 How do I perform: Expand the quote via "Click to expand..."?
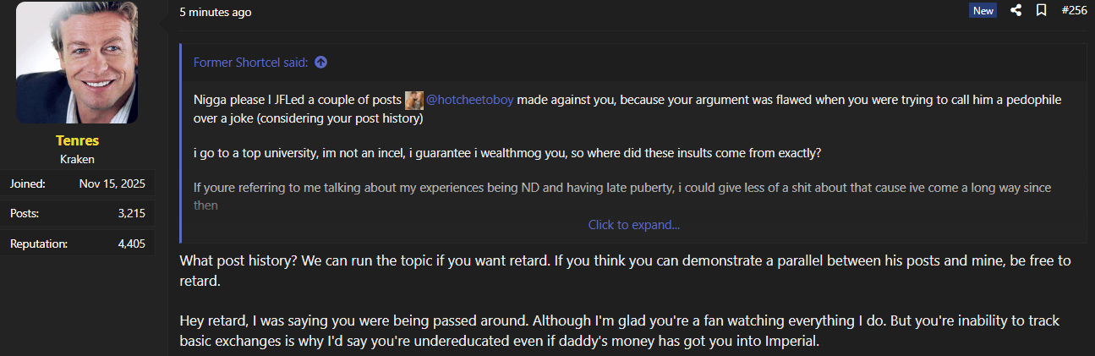pyautogui.click(x=633, y=225)
